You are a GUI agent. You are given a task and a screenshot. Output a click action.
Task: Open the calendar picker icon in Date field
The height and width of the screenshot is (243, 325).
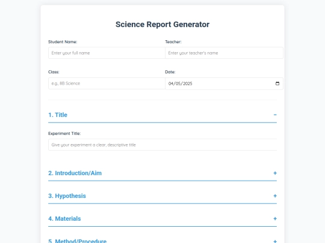(x=277, y=83)
